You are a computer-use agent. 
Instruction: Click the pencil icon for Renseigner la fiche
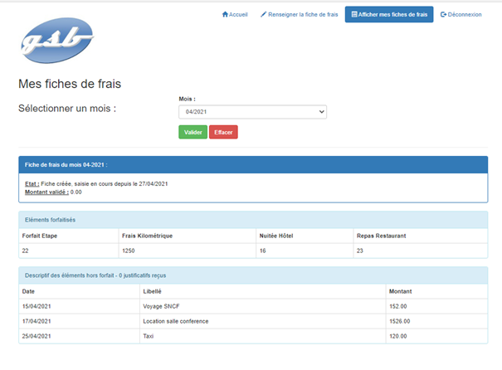(x=264, y=14)
